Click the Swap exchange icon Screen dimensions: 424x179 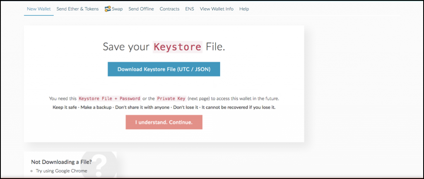click(107, 9)
